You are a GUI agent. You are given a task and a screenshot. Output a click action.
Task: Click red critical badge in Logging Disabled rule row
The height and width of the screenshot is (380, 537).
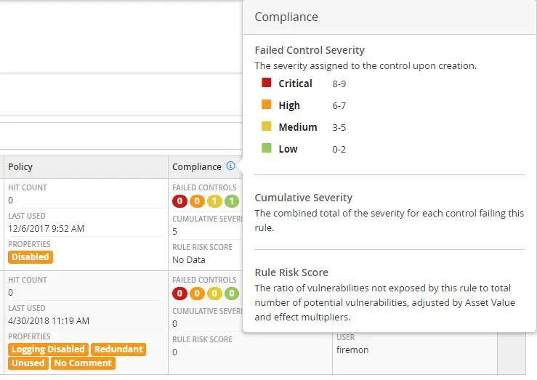click(x=179, y=294)
